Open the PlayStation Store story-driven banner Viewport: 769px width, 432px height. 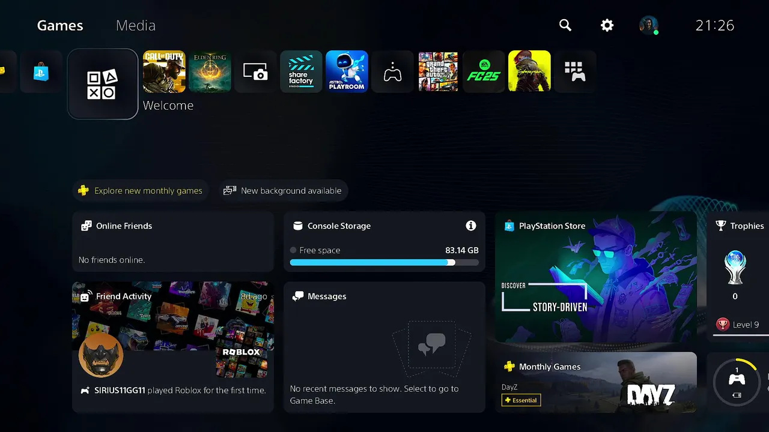coord(596,277)
